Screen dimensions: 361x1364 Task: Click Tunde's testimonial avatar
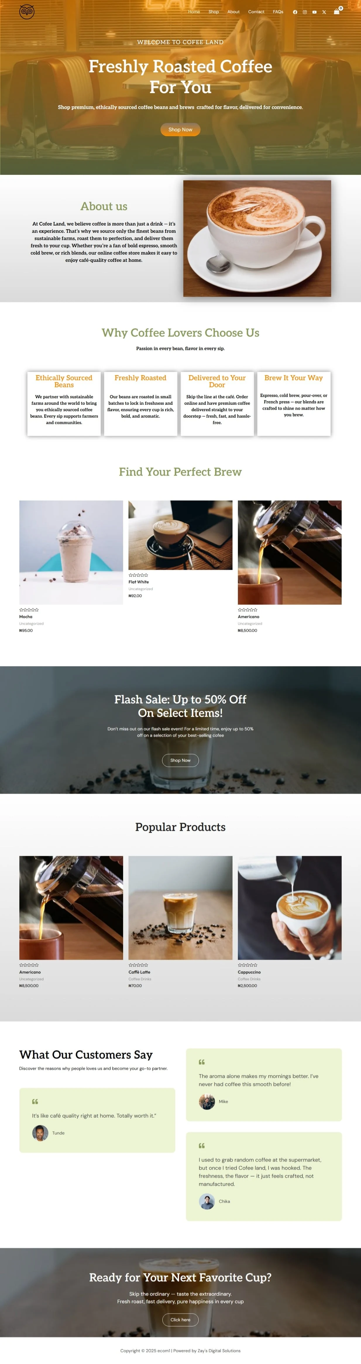40,1133
